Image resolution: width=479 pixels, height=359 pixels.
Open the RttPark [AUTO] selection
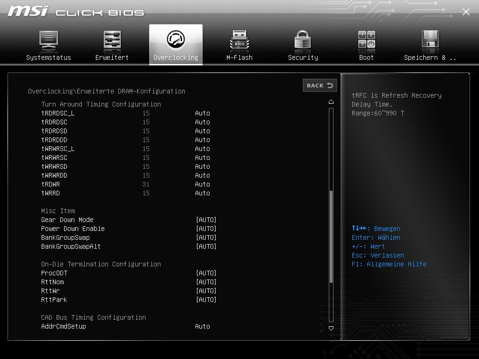coord(206,300)
